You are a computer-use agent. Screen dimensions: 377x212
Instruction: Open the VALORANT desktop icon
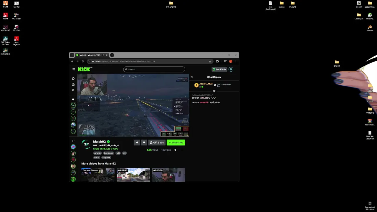point(5,28)
